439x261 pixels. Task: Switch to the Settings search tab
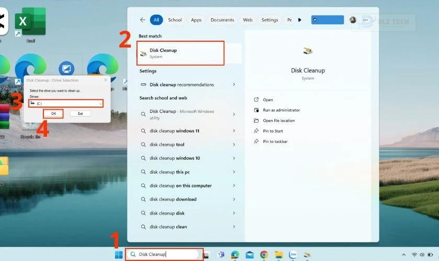coord(270,20)
